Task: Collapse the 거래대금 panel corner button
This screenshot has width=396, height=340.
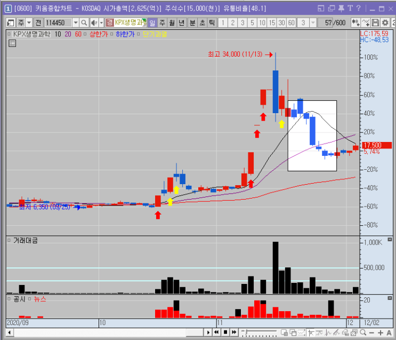Action: (x=390, y=240)
